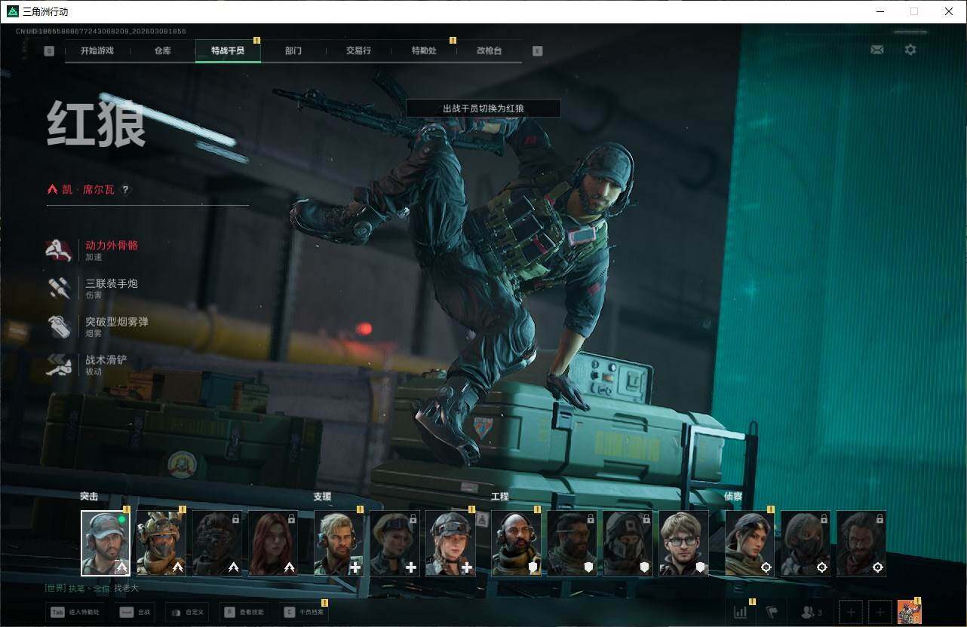Click the 查看技能 button

point(244,613)
